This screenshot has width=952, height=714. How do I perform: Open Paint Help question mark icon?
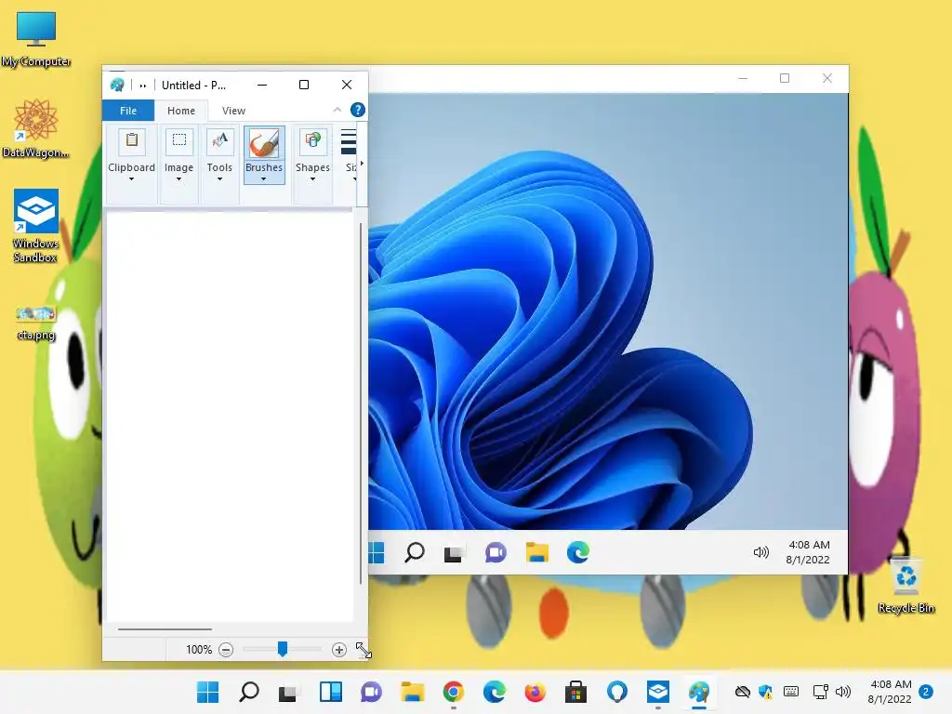pos(358,110)
